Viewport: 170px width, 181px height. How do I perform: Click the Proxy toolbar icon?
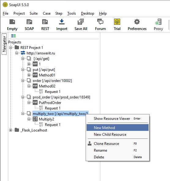pyautogui.click(x=158, y=22)
